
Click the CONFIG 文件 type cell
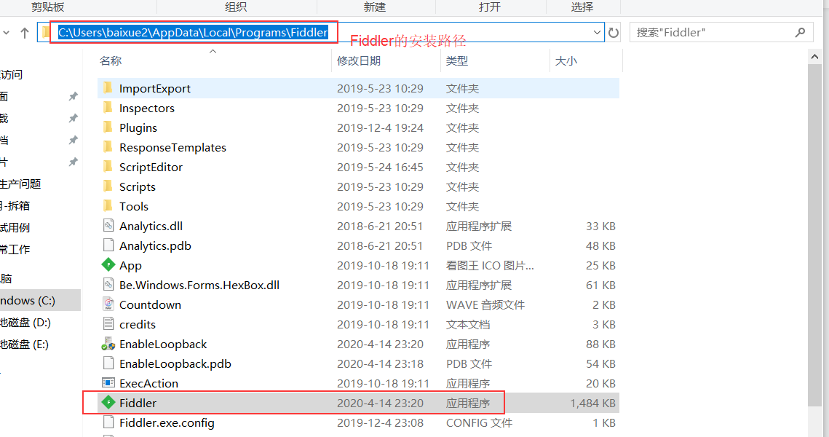(479, 422)
